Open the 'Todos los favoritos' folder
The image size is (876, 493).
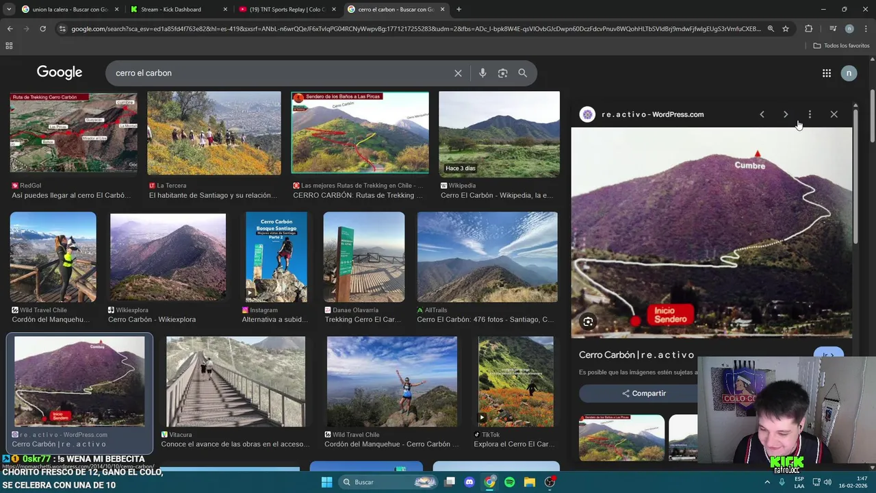(x=841, y=46)
